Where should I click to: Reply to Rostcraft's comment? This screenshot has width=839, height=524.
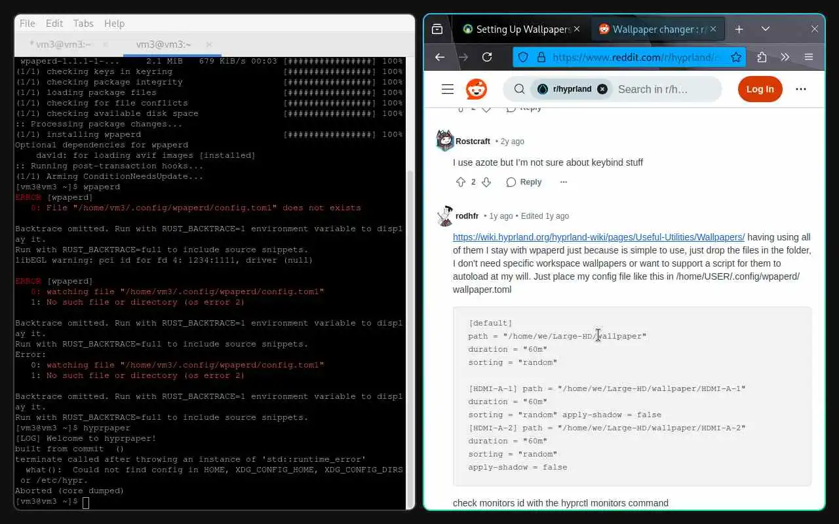pyautogui.click(x=524, y=182)
